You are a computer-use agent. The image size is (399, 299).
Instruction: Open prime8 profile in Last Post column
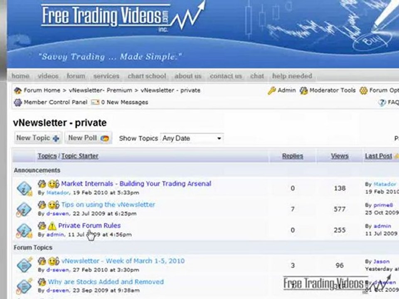click(x=384, y=205)
